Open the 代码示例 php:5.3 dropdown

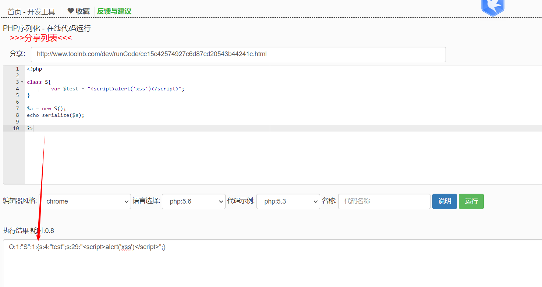288,201
